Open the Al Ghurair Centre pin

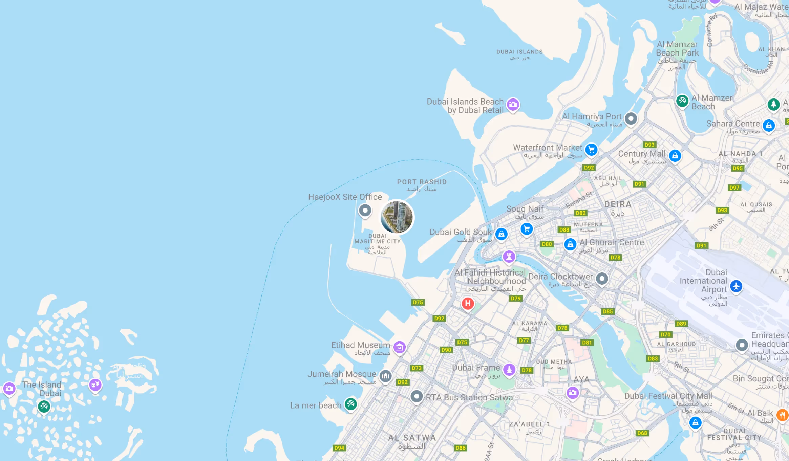click(570, 244)
